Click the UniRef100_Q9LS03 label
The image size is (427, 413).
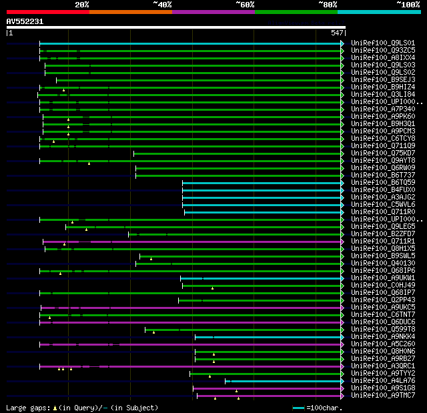(x=383, y=65)
